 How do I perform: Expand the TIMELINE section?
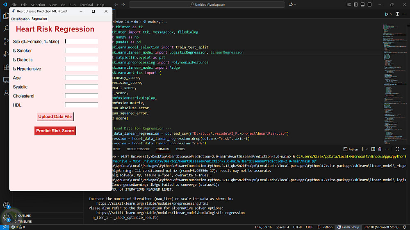[x=25, y=221]
